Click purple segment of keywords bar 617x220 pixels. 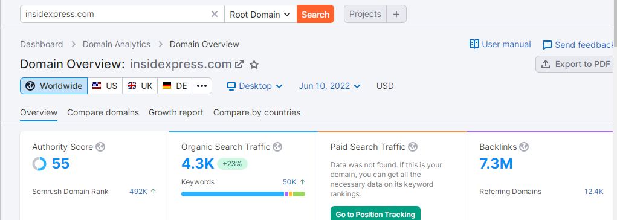(x=286, y=194)
